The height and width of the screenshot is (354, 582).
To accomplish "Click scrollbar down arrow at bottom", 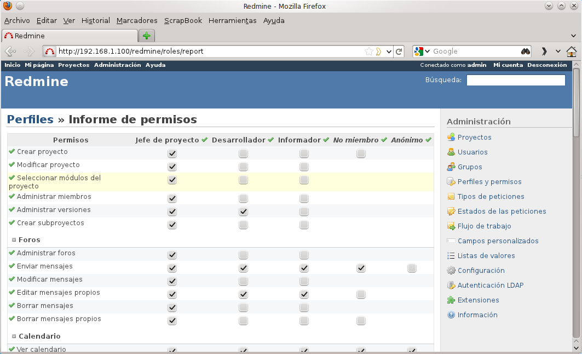I will pos(576,349).
